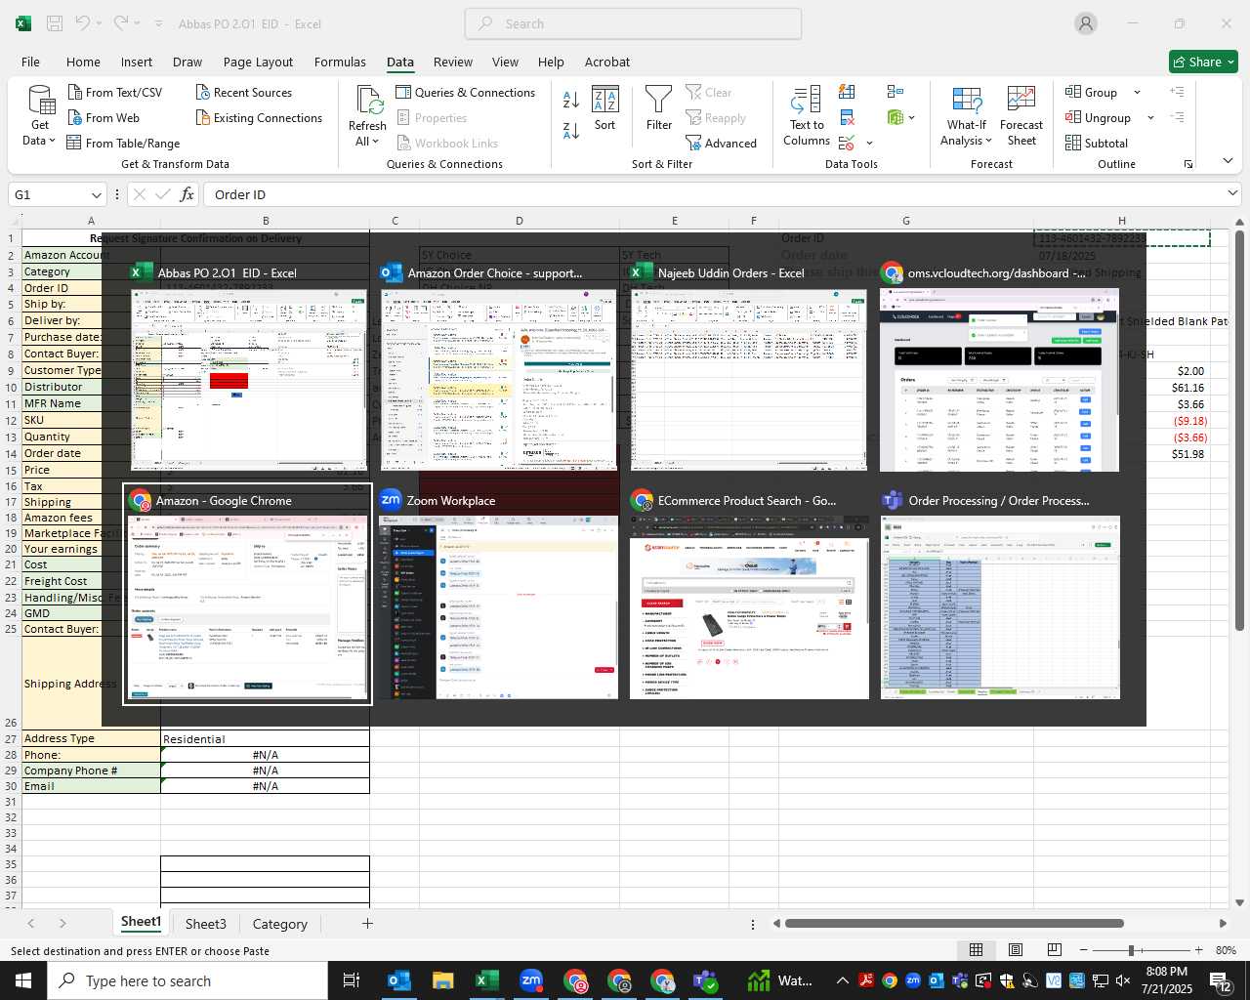The width and height of the screenshot is (1250, 1000).
Task: Open the Formulas tab
Action: point(340,62)
